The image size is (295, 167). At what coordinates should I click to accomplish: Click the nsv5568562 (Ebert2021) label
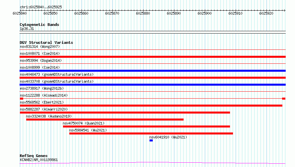pyautogui.click(x=42, y=102)
